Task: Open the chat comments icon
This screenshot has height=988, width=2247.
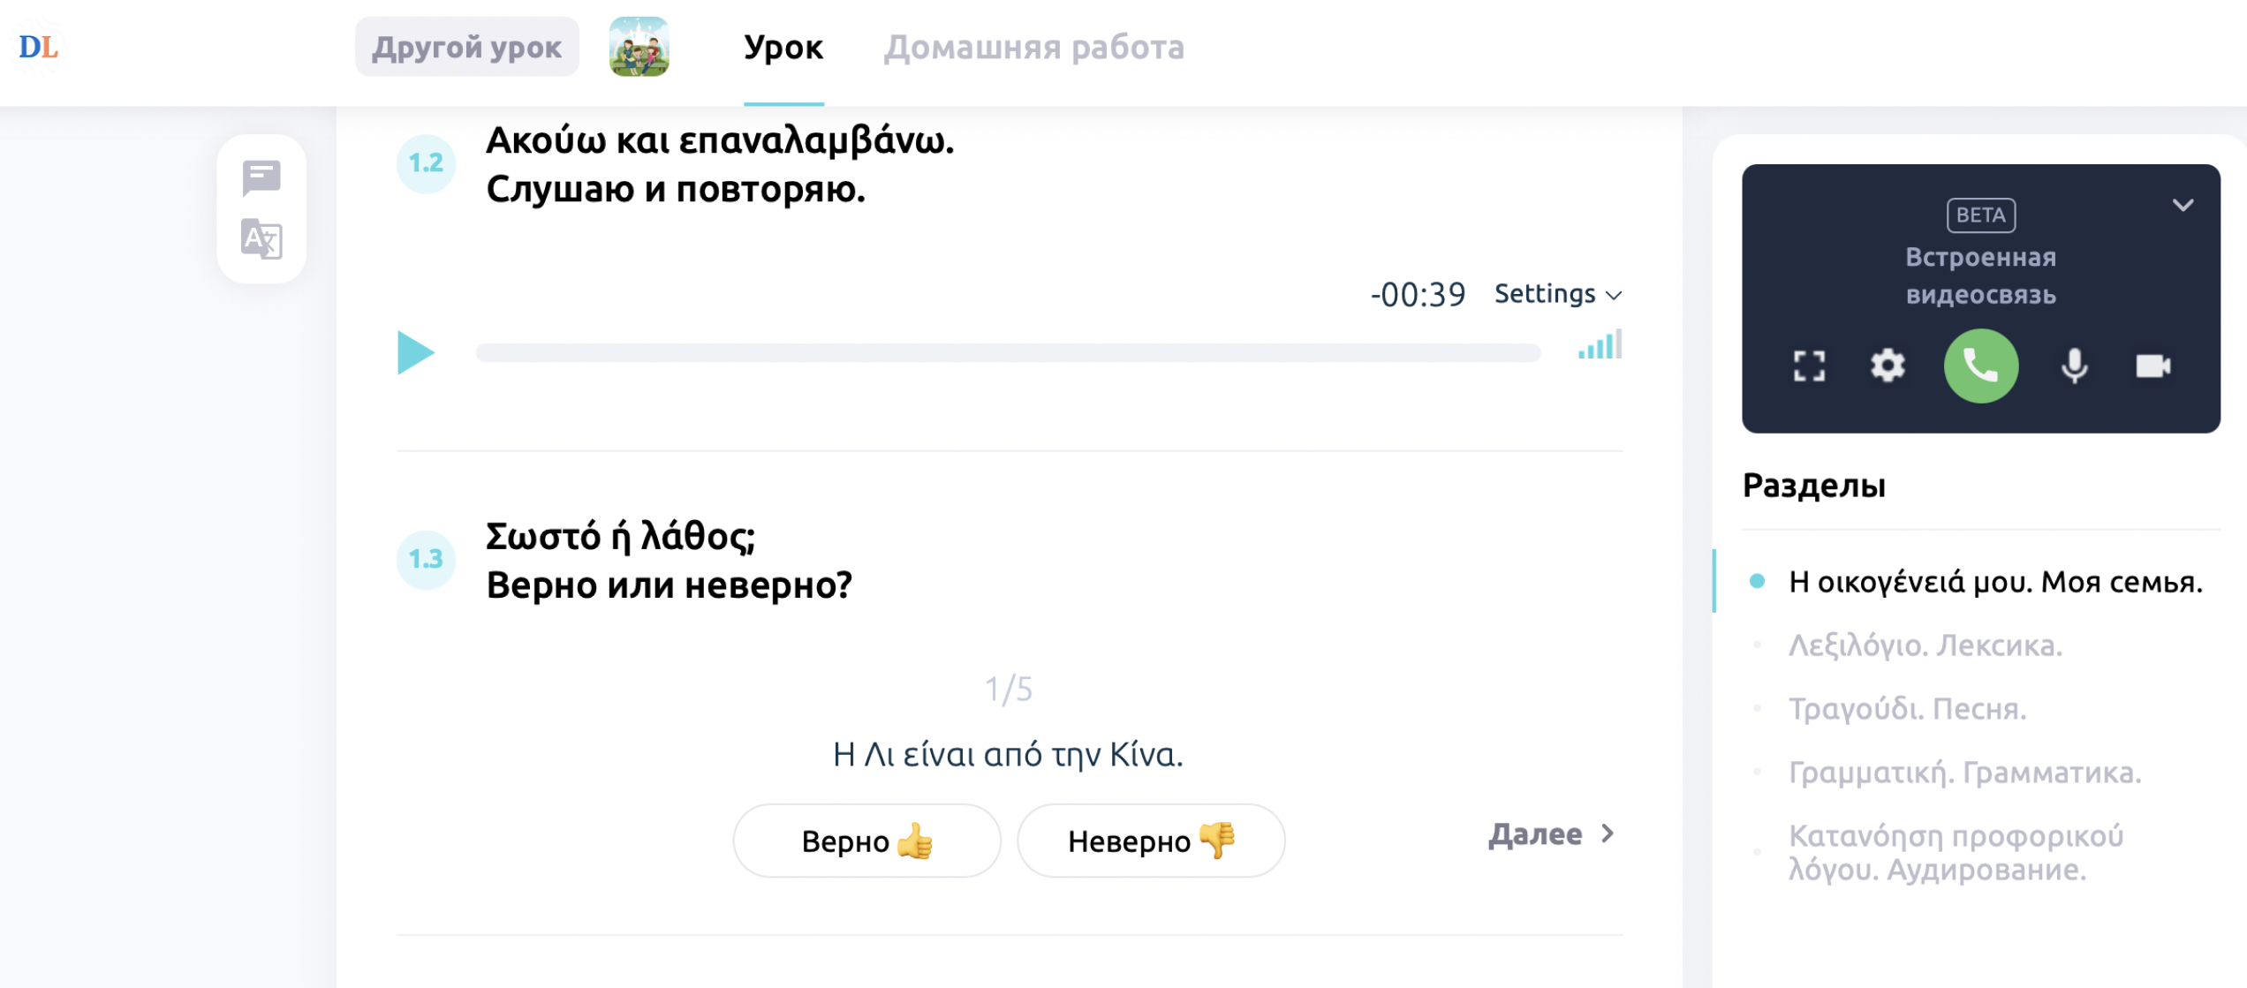Action: pos(261,177)
